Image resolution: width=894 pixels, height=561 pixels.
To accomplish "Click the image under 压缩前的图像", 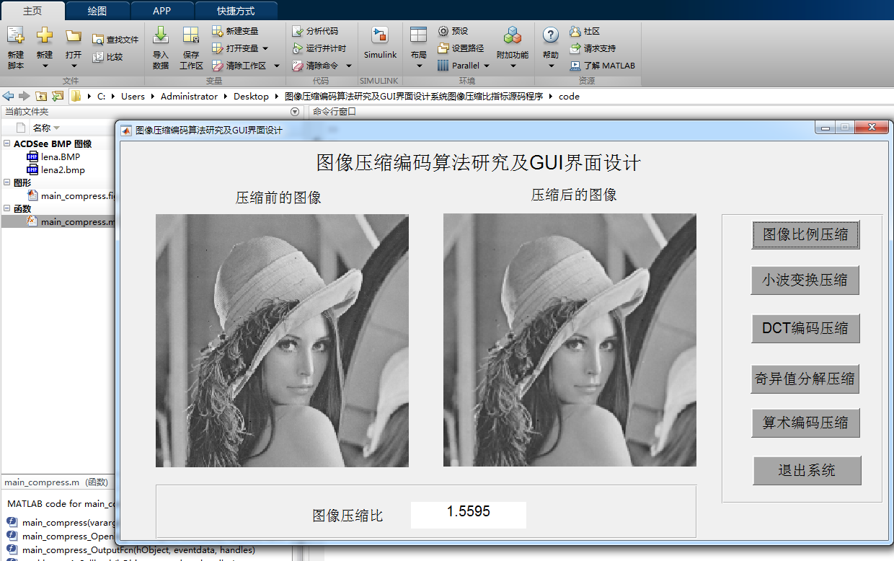I will pyautogui.click(x=282, y=340).
